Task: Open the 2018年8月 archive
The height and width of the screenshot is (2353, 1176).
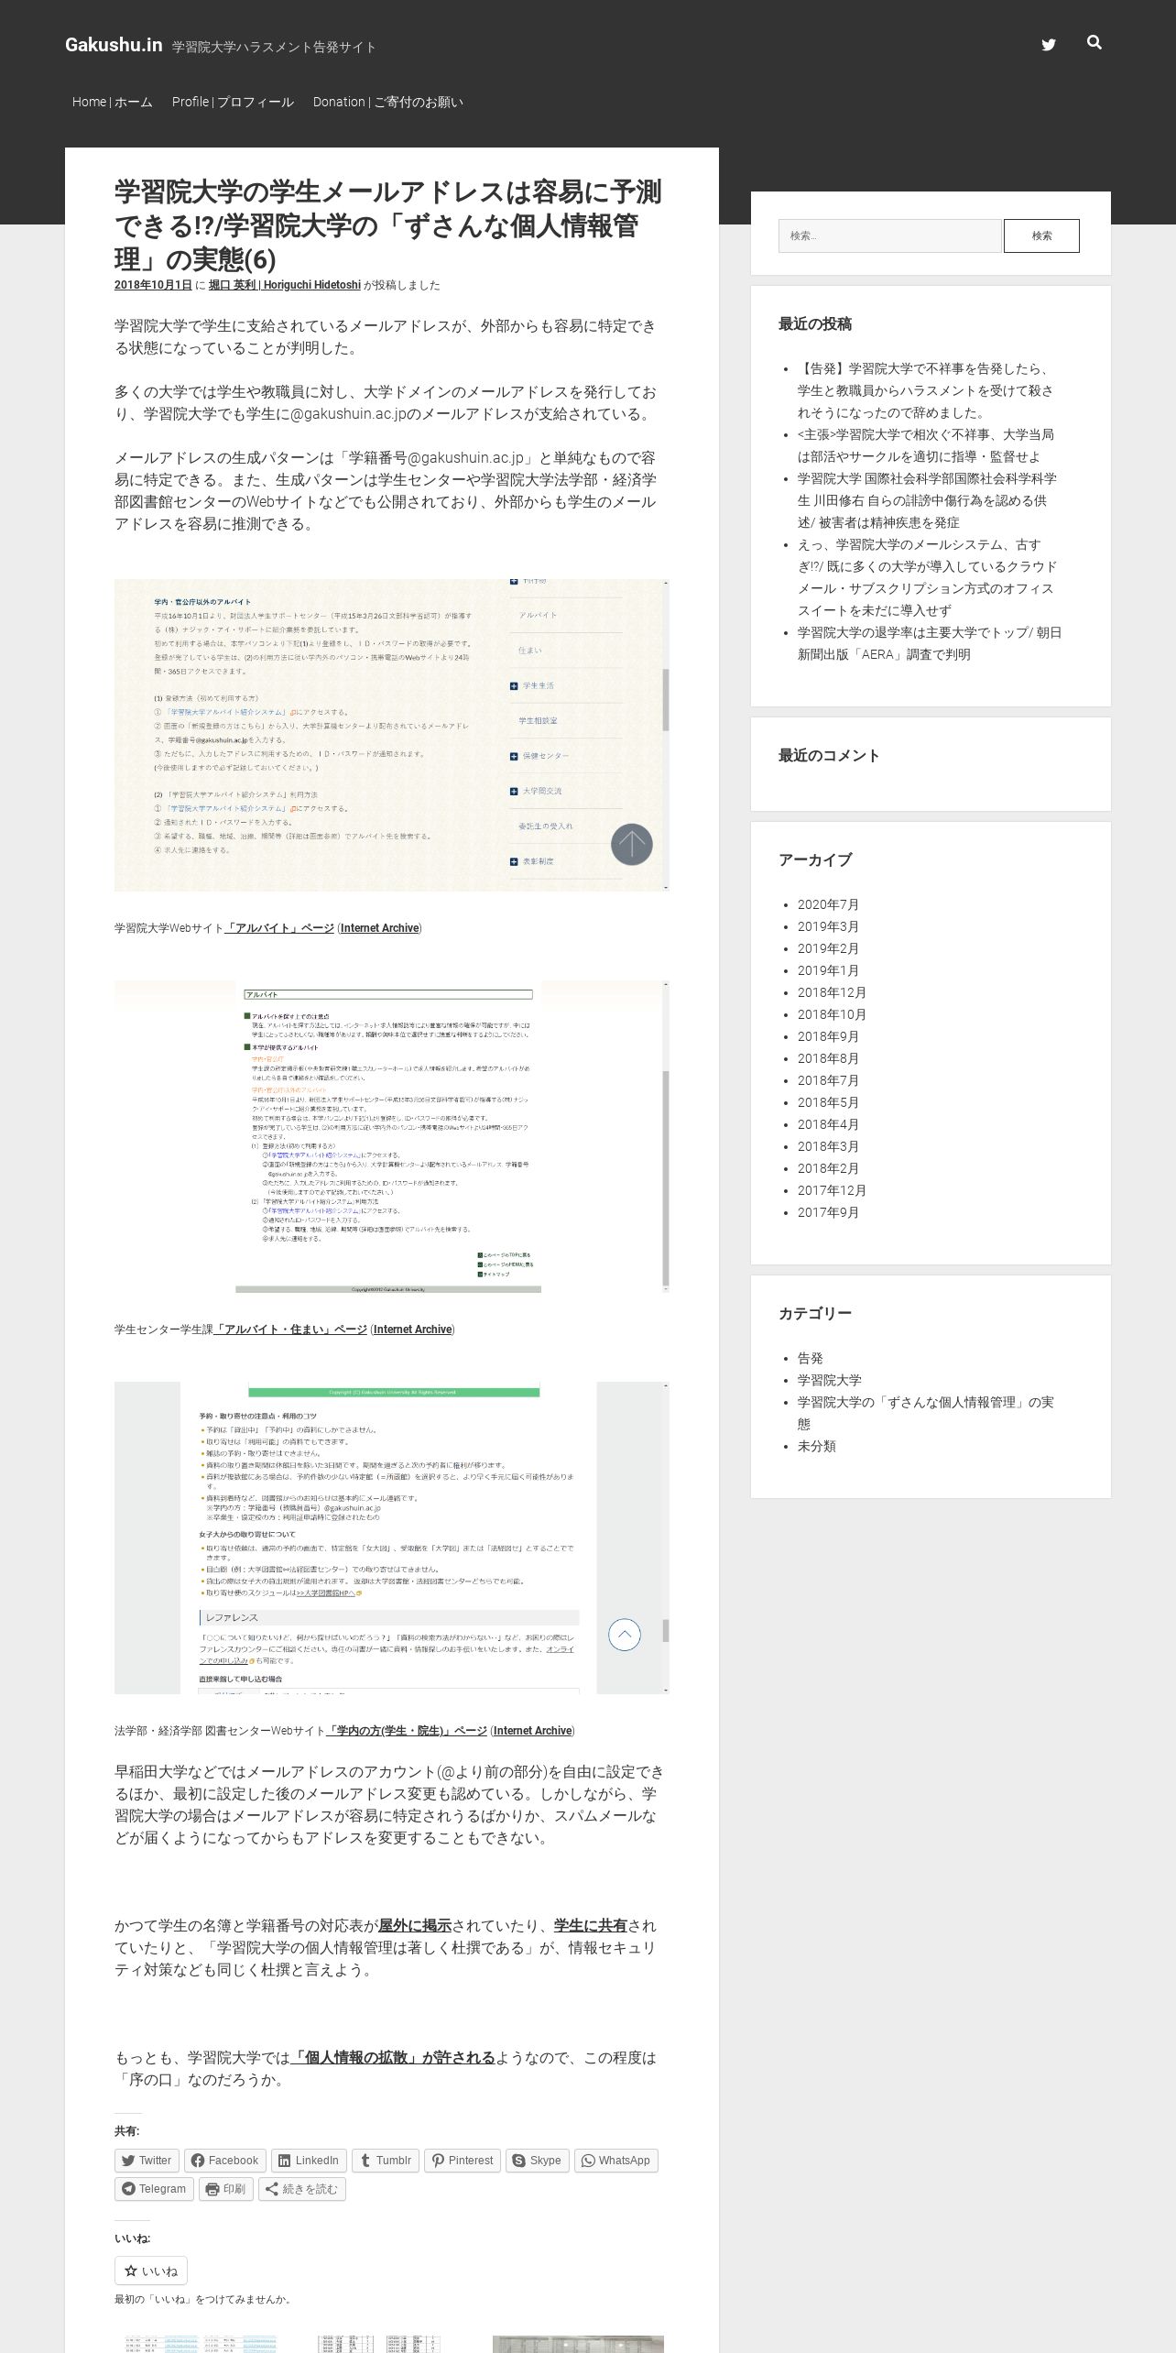Action: pos(828,1058)
